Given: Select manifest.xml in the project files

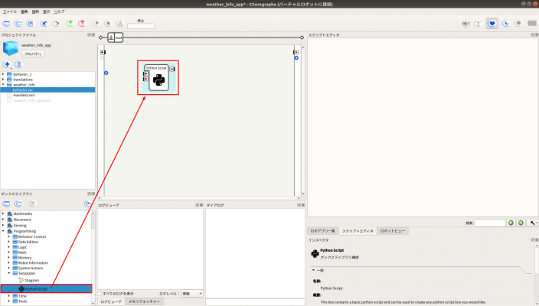Looking at the screenshot, I should [24, 95].
